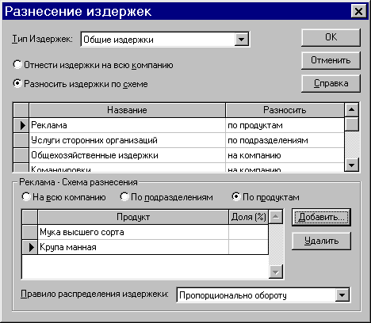
Task: Click the row selector arrow beside Крупа манная
Action: [x=29, y=247]
